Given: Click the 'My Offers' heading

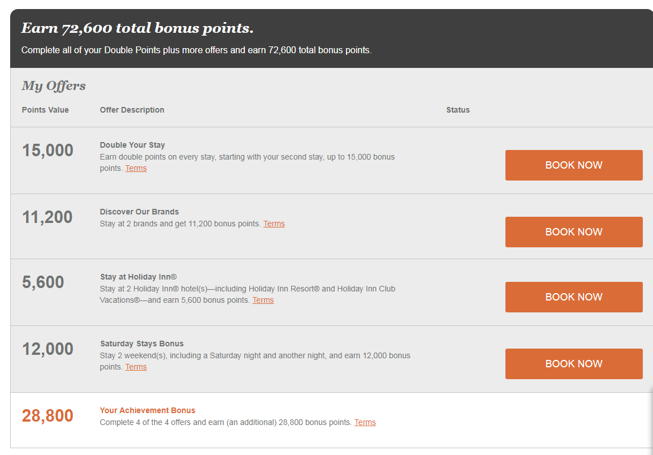Looking at the screenshot, I should [54, 85].
